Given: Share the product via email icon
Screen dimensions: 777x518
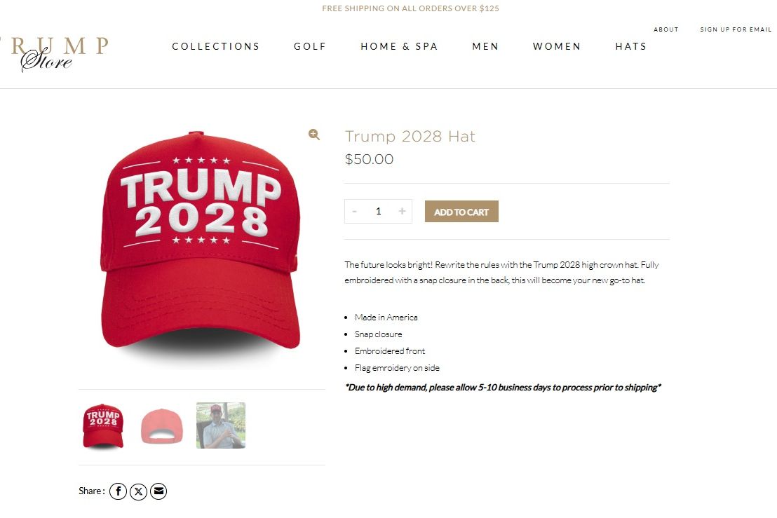Looking at the screenshot, I should (x=158, y=491).
